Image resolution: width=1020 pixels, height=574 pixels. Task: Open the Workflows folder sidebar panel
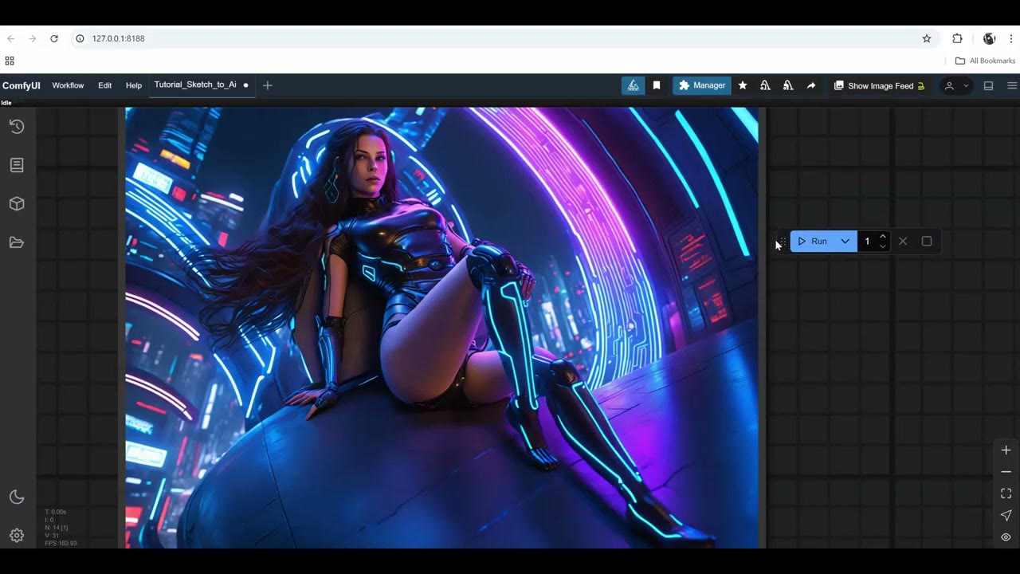[17, 242]
